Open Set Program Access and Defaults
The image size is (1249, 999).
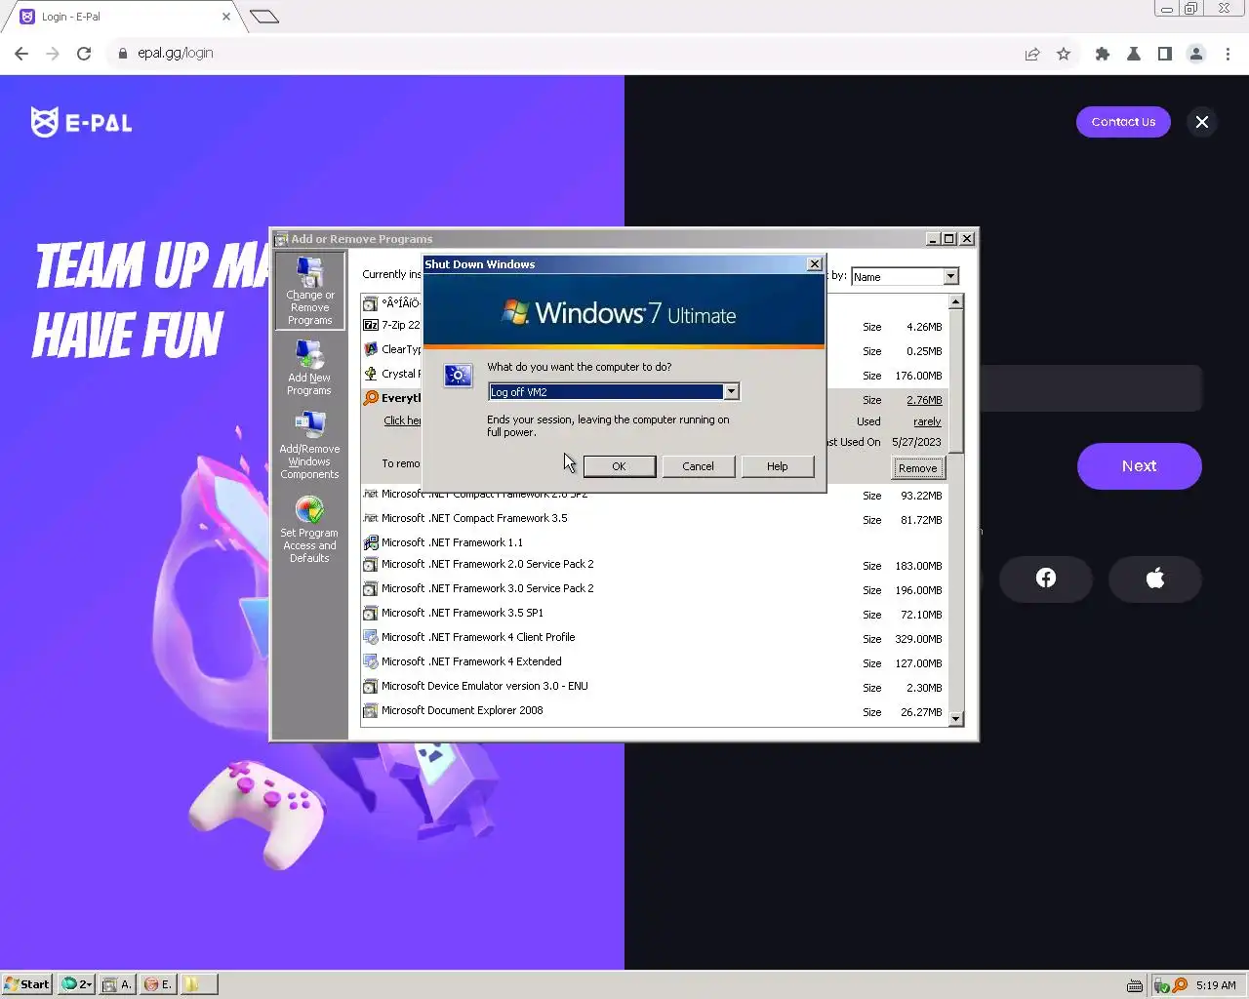309,530
